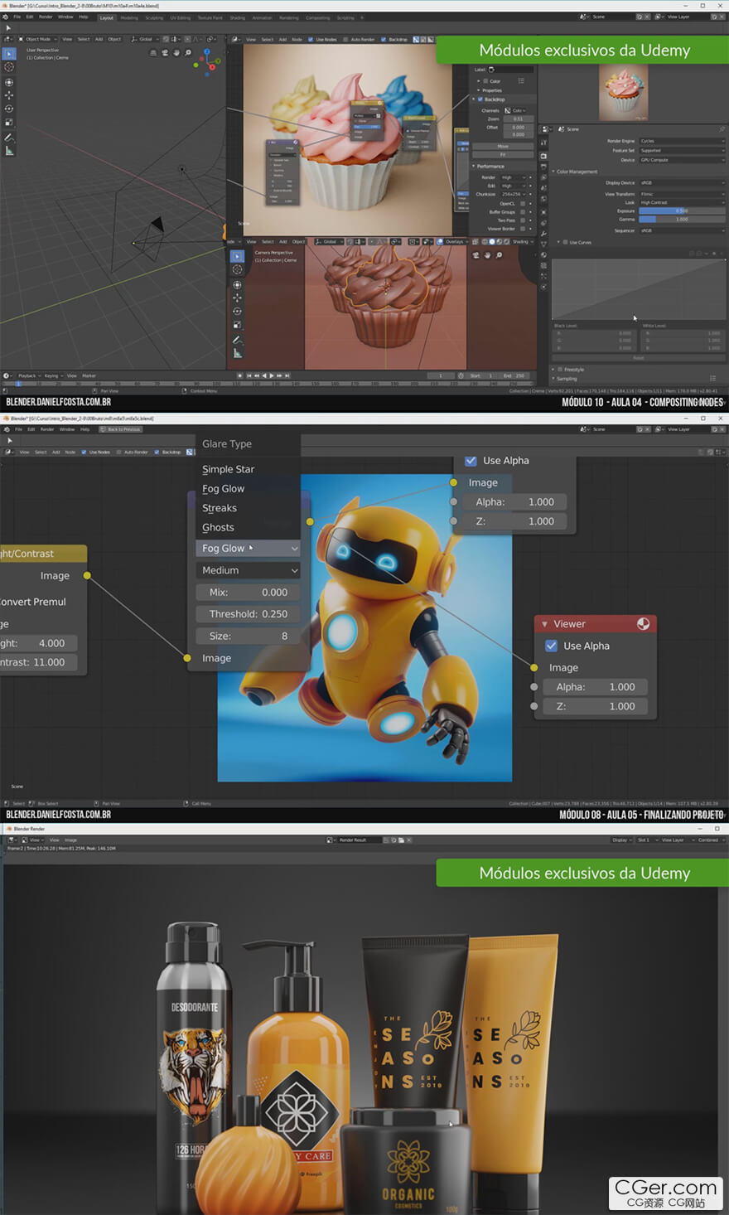Open the editor type icon in the Blender Render window
This screenshot has width=729, height=1215.
[x=12, y=840]
